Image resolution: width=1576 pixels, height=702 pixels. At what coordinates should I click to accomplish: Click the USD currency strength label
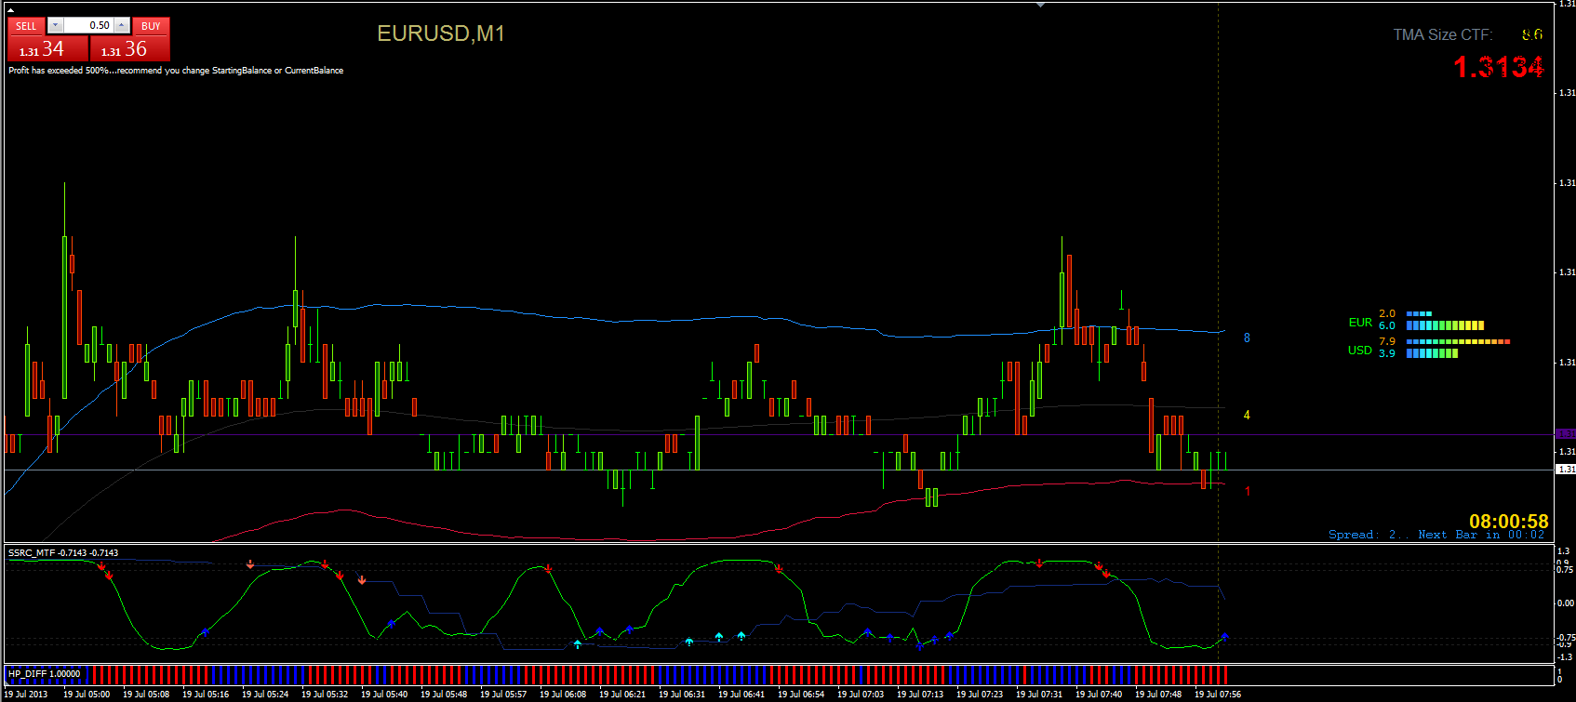(x=1360, y=351)
